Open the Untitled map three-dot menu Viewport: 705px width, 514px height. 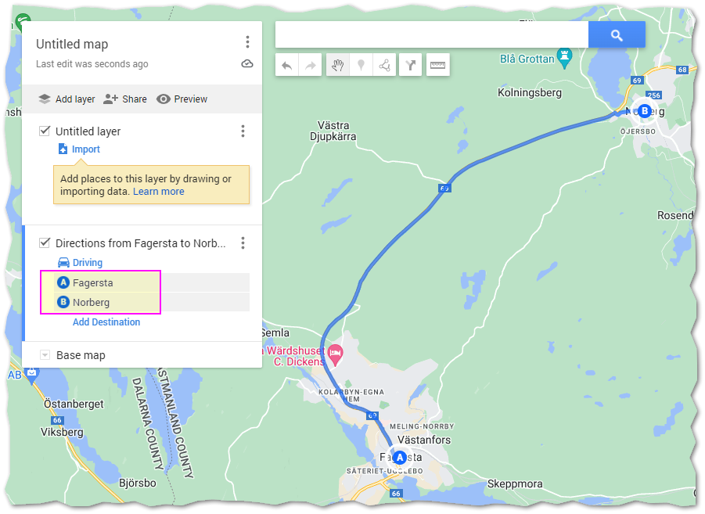coord(247,42)
